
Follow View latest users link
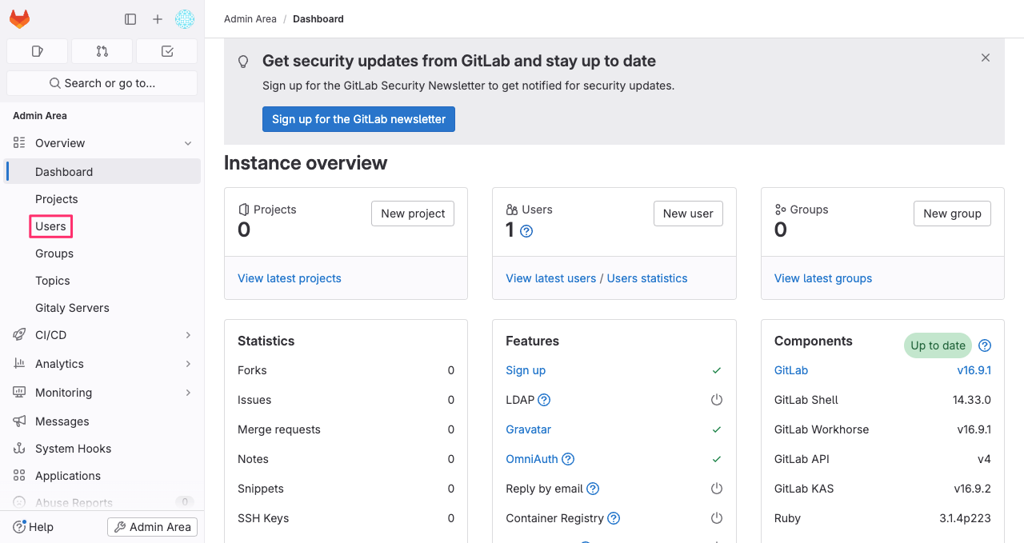coord(551,278)
